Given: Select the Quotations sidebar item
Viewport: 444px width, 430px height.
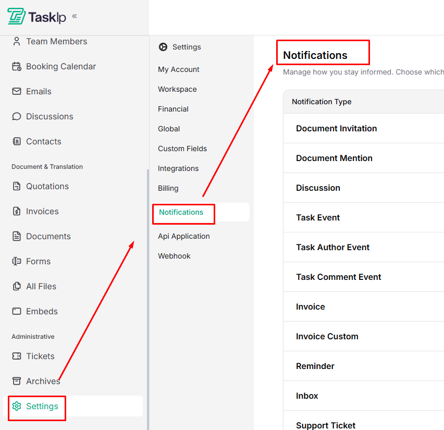Looking at the screenshot, I should pyautogui.click(x=47, y=186).
